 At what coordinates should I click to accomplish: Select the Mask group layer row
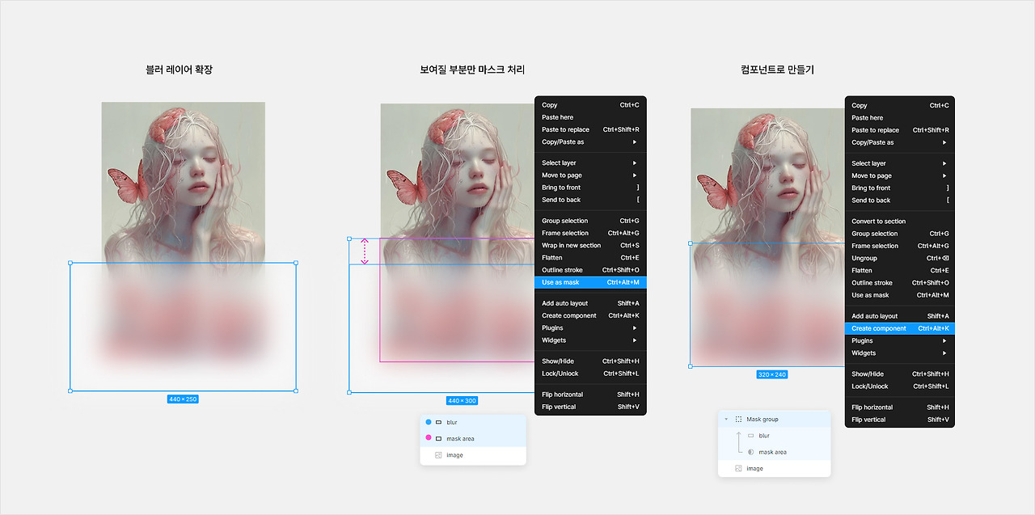(774, 420)
